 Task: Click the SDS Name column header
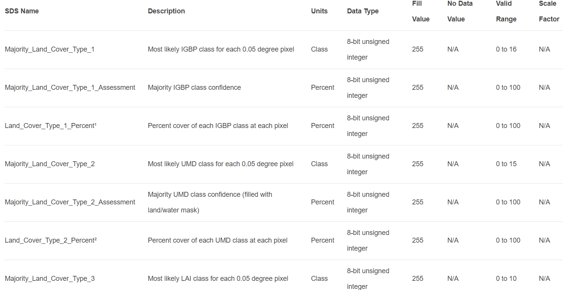[22, 11]
